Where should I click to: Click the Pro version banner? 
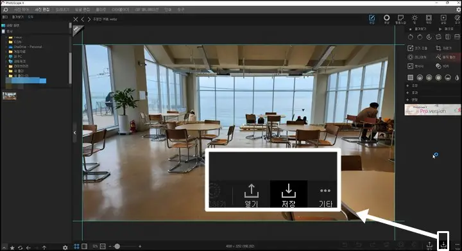432,110
